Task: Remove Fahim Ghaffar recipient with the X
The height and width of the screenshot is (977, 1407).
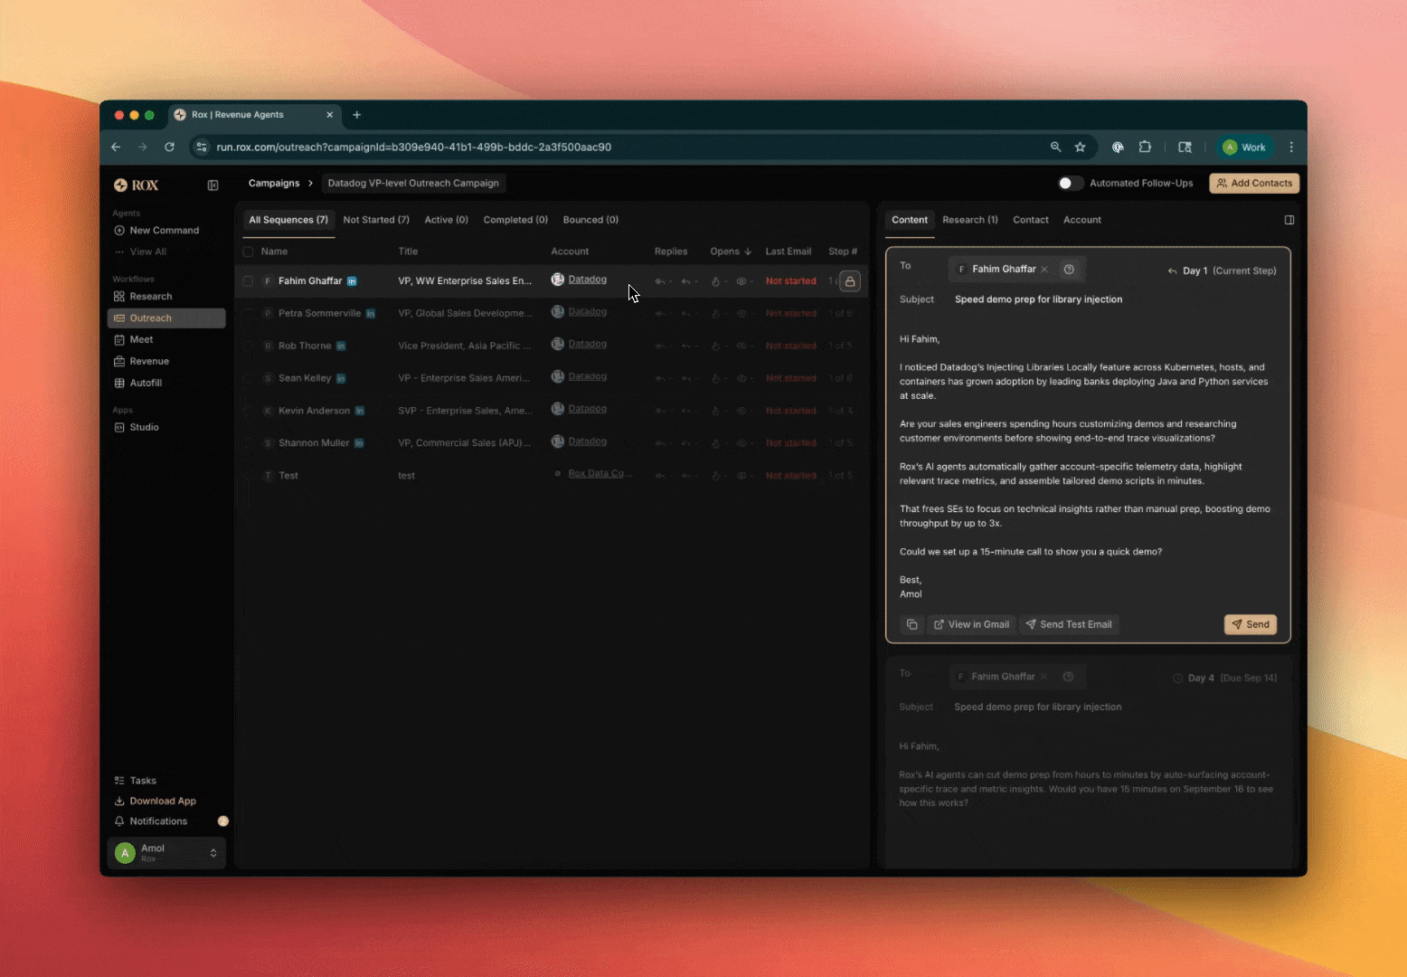Action: click(x=1044, y=270)
